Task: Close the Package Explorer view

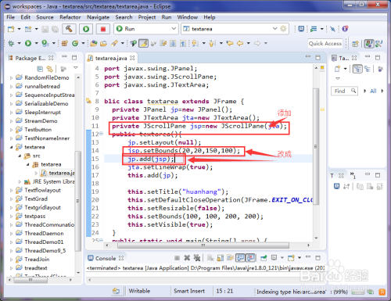Action: point(51,58)
